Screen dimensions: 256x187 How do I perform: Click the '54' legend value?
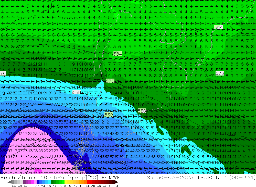(116, 186)
